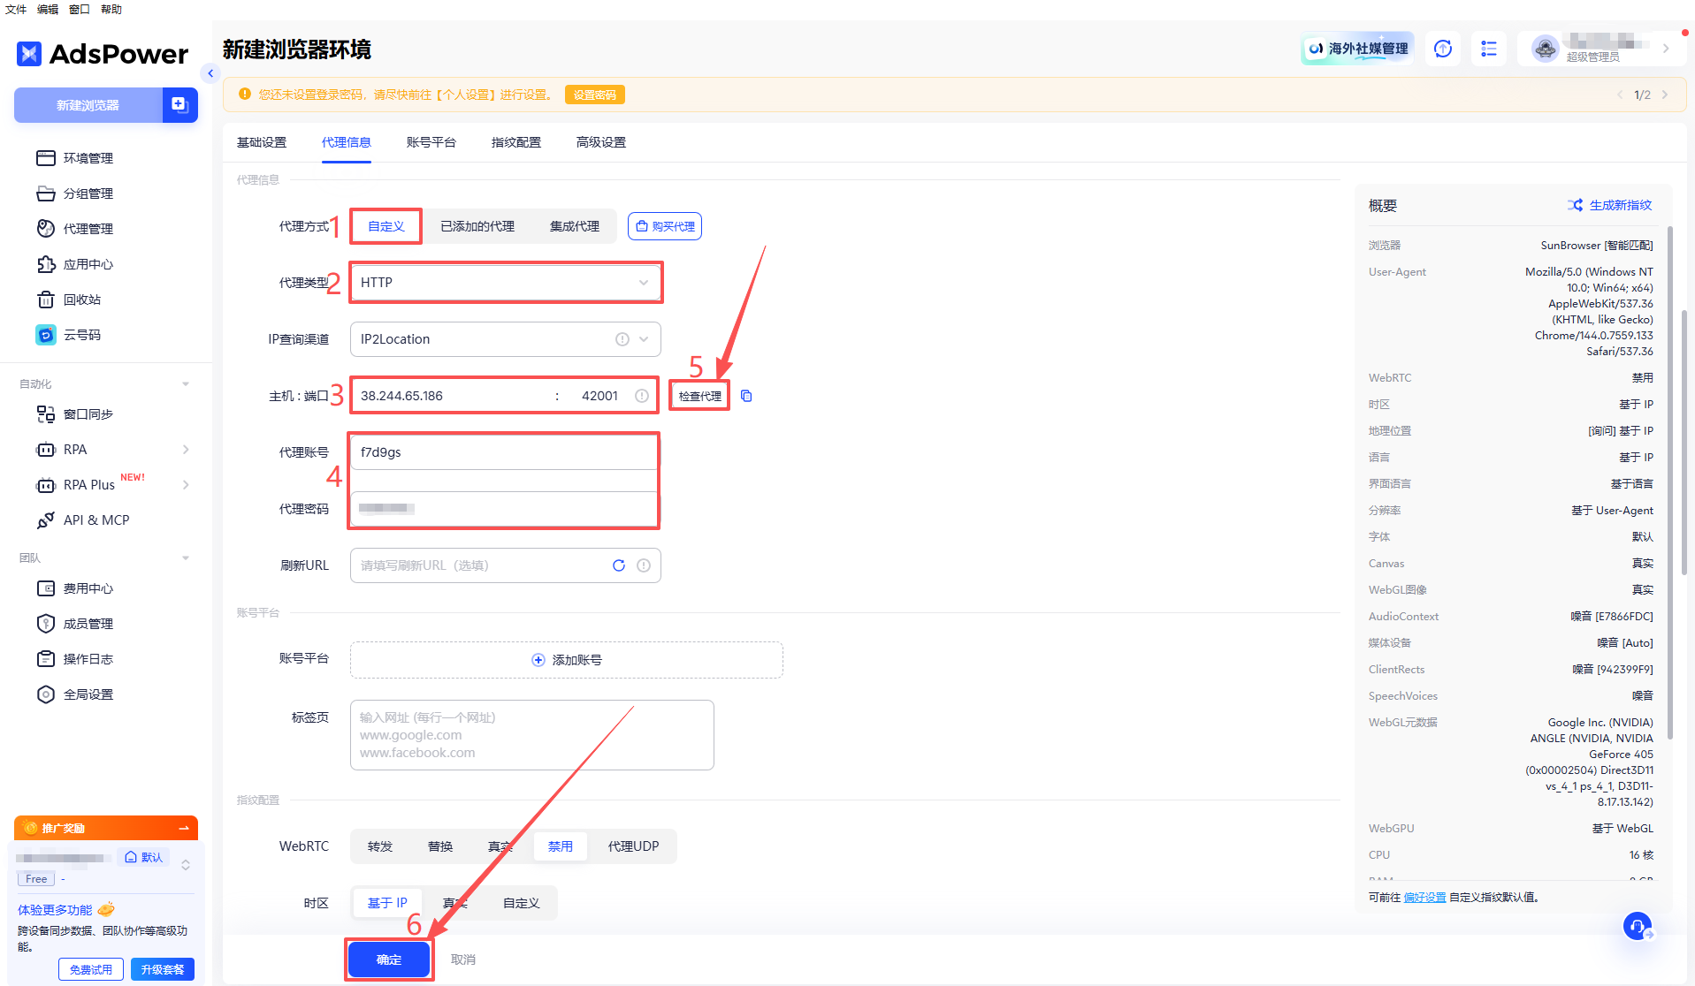Click the upload sync icon in header
Viewport: 1695px width, 986px height.
click(x=1443, y=49)
